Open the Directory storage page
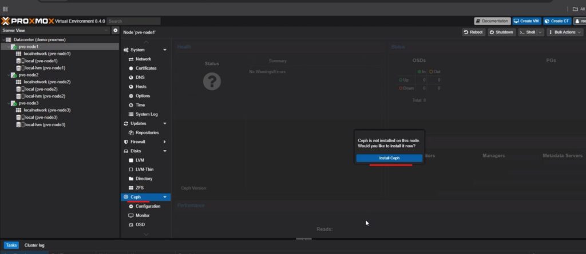The image size is (586, 254). pyautogui.click(x=144, y=179)
